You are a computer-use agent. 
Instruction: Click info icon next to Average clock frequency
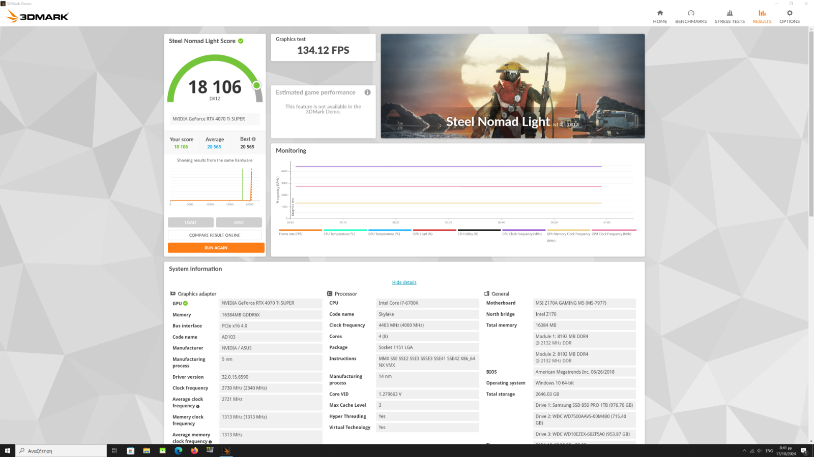tap(198, 406)
